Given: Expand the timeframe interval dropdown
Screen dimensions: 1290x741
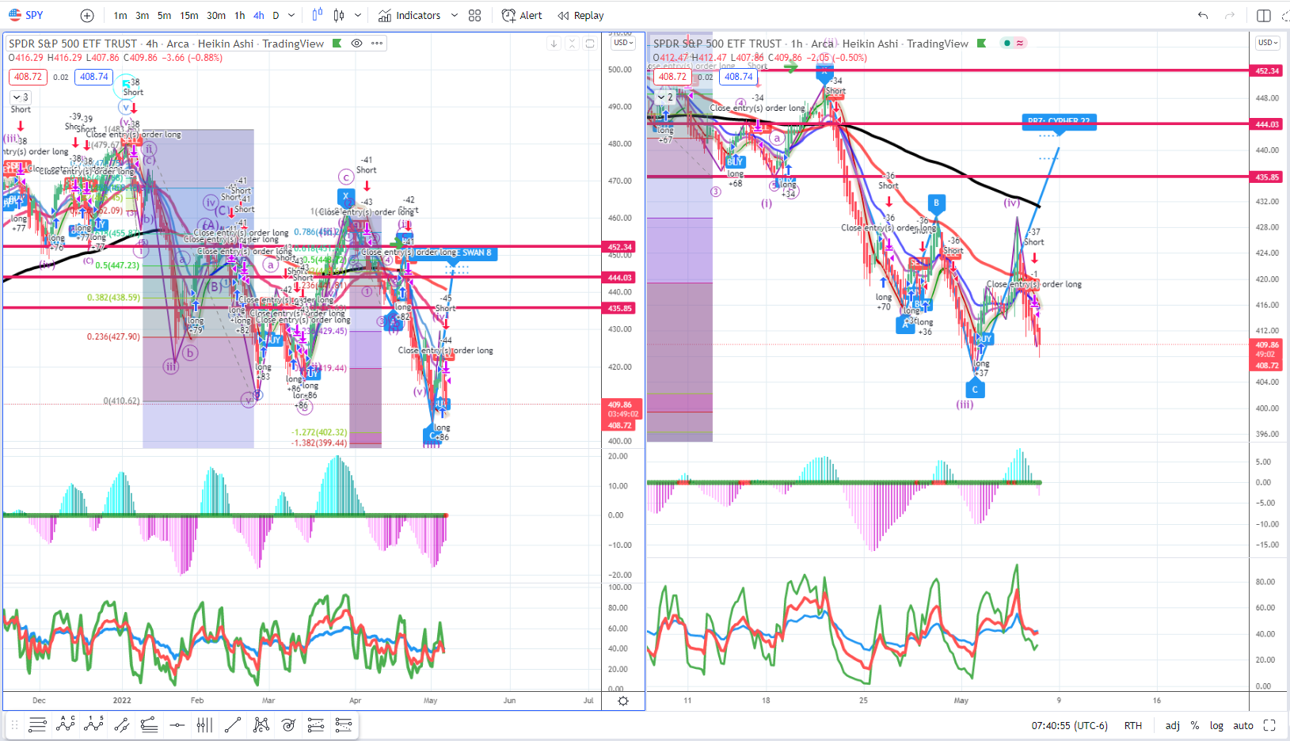Looking at the screenshot, I should pyautogui.click(x=291, y=16).
